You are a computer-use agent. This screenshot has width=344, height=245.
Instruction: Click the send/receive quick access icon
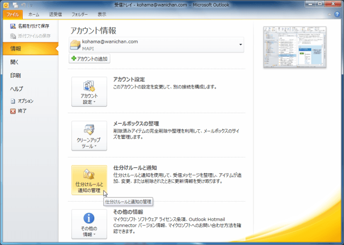(x=15, y=5)
